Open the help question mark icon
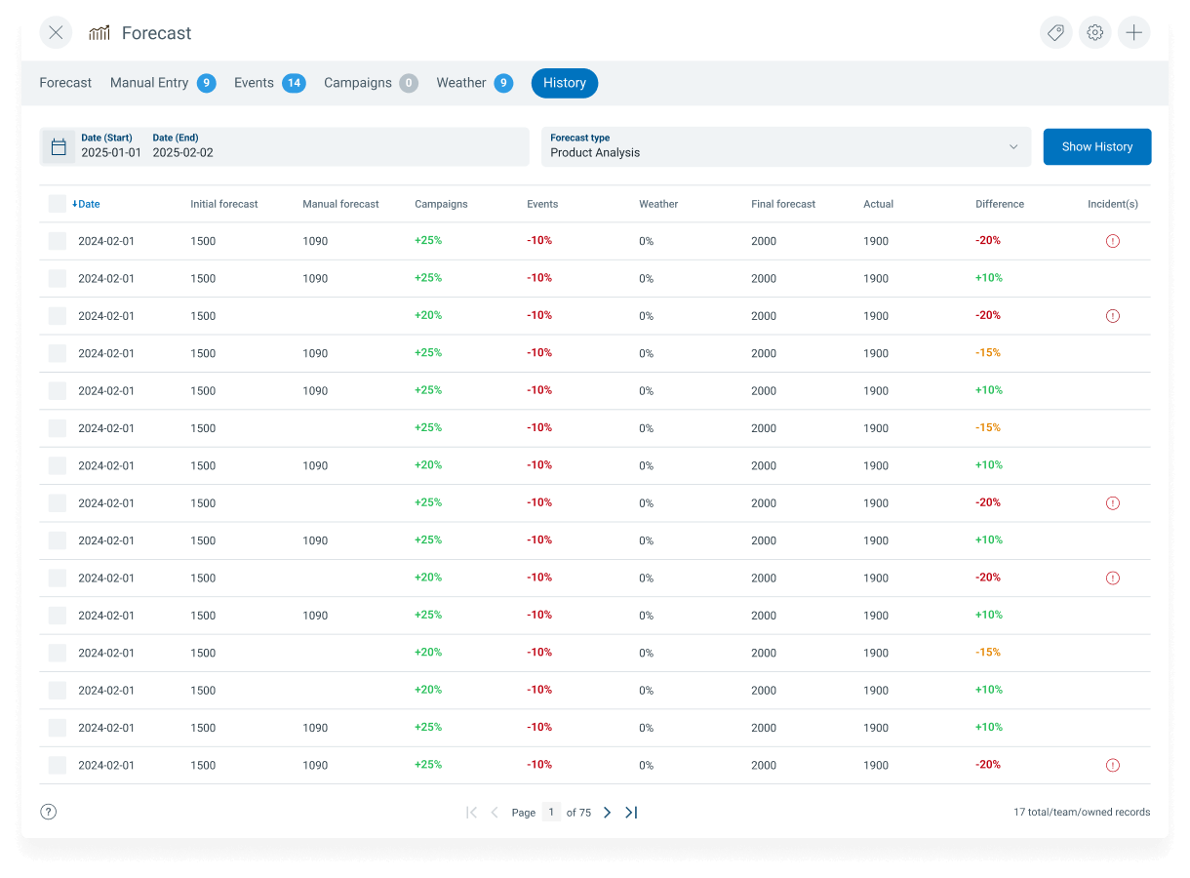 49,812
